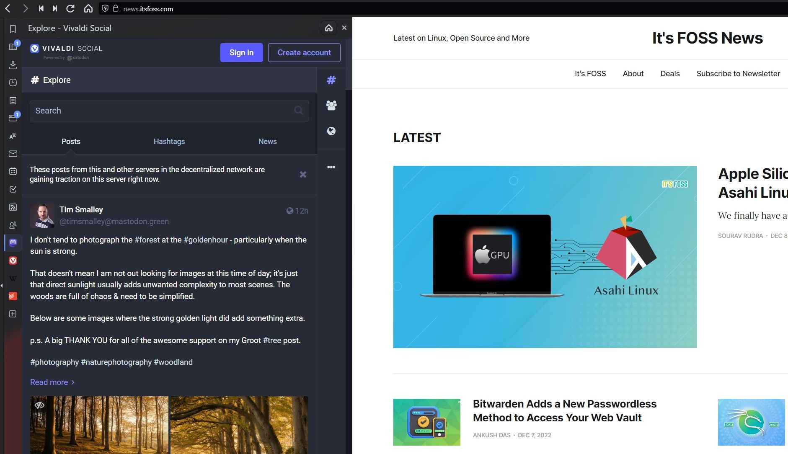
Task: Open the Wikipedia web panel
Action: tap(13, 278)
